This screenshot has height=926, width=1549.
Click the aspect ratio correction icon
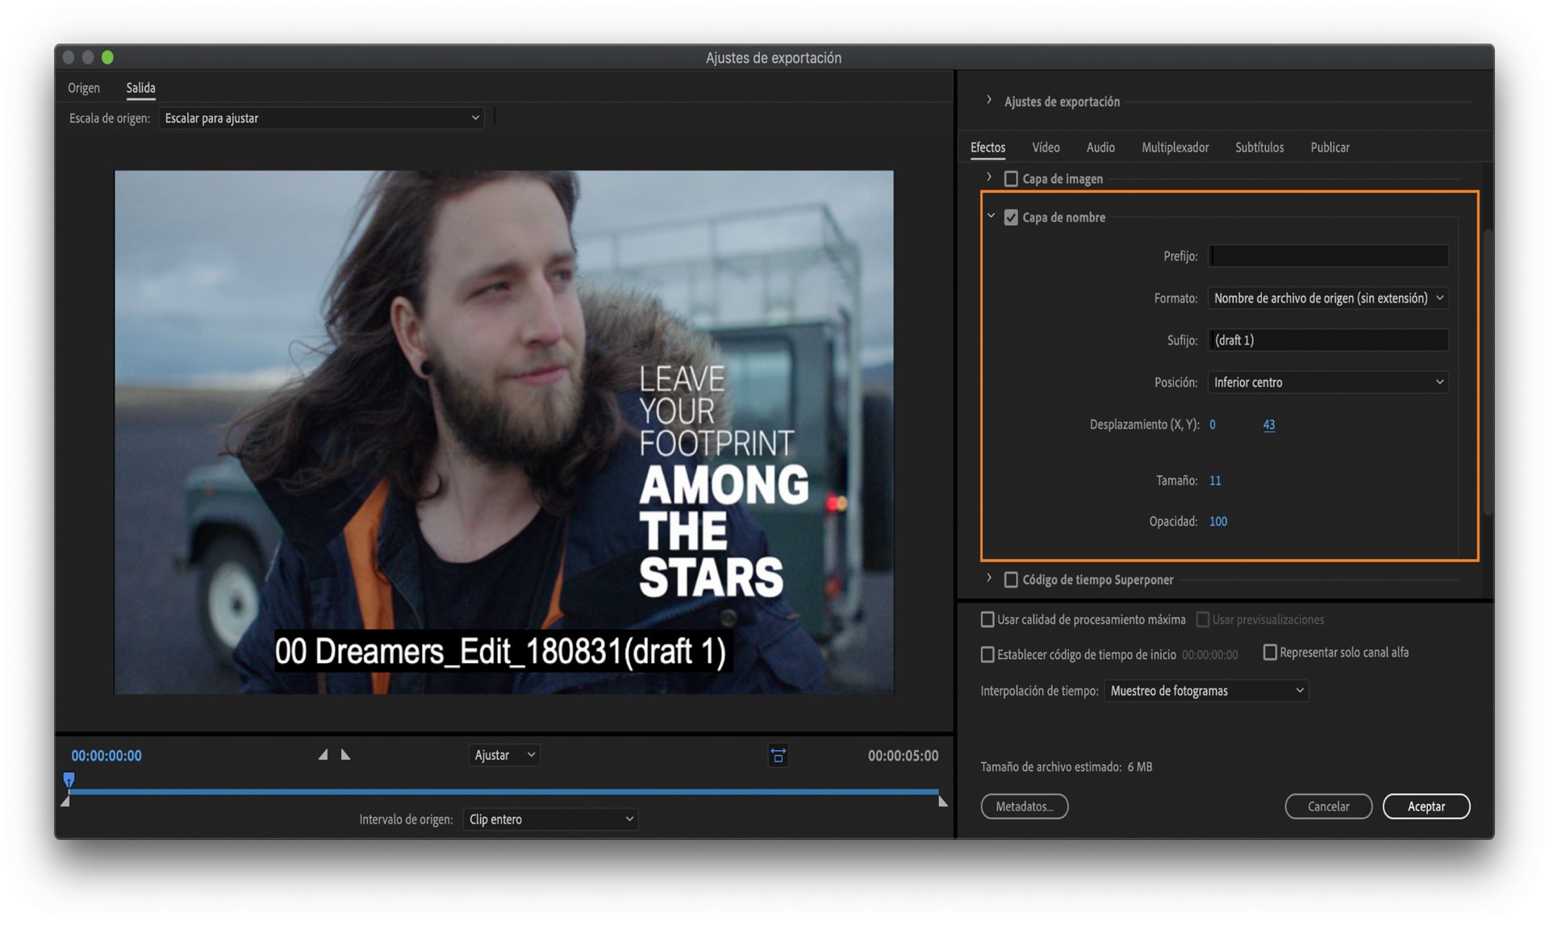tap(778, 756)
